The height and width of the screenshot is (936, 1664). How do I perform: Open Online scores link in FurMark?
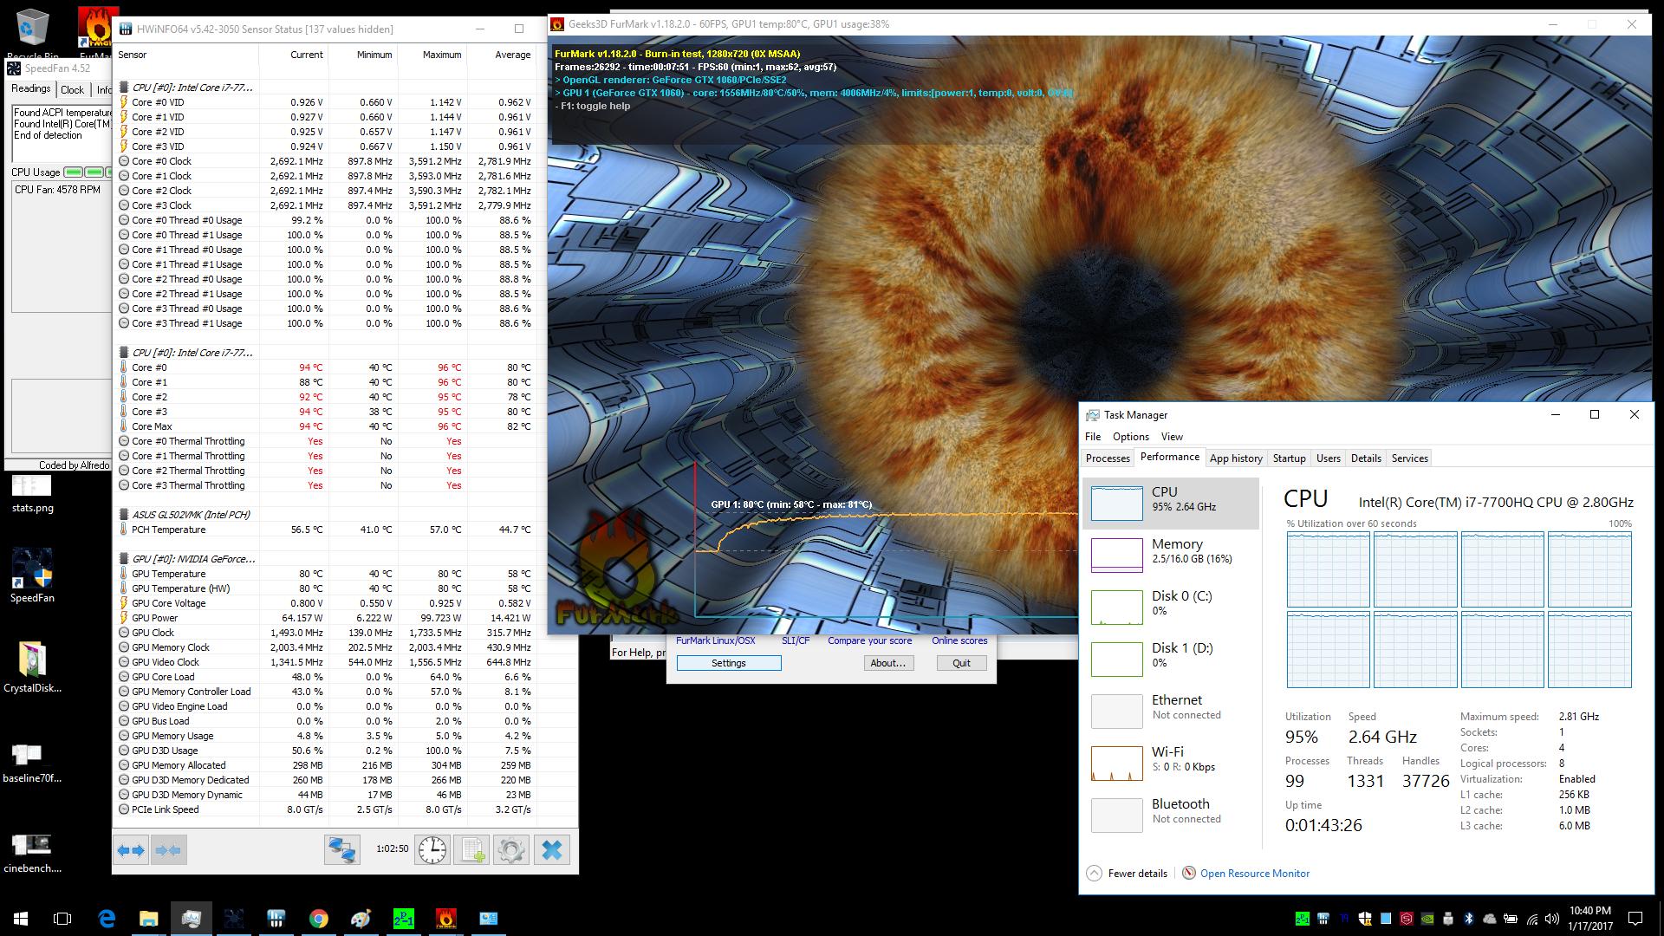(x=959, y=640)
